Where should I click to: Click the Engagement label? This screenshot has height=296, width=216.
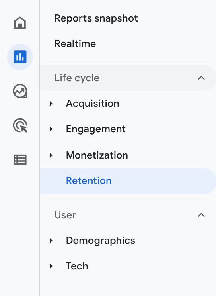96,129
